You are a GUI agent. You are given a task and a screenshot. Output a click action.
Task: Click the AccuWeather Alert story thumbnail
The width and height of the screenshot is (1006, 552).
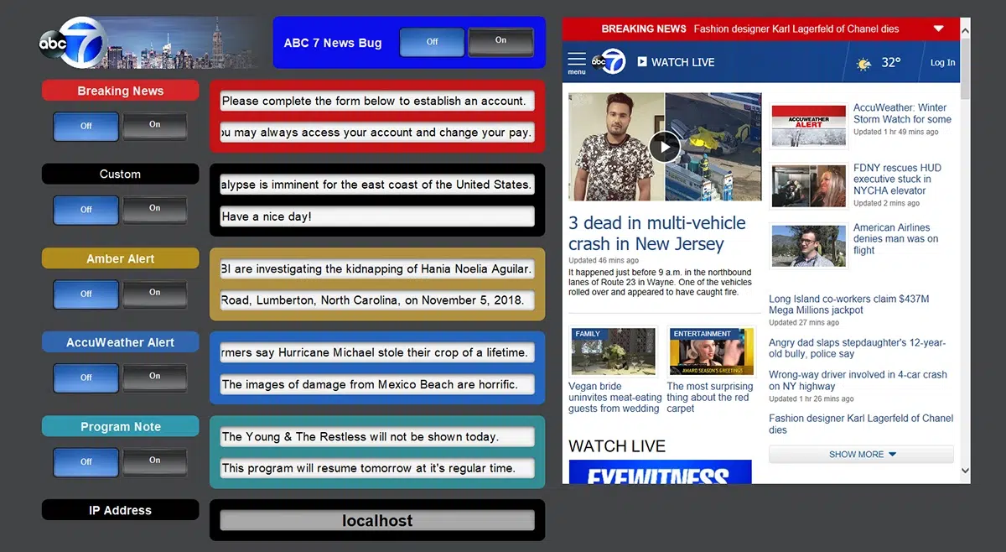click(x=808, y=127)
